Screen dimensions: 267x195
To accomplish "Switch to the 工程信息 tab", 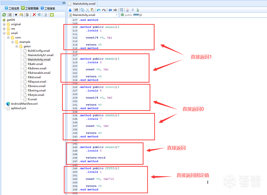I will [x=12, y=8].
